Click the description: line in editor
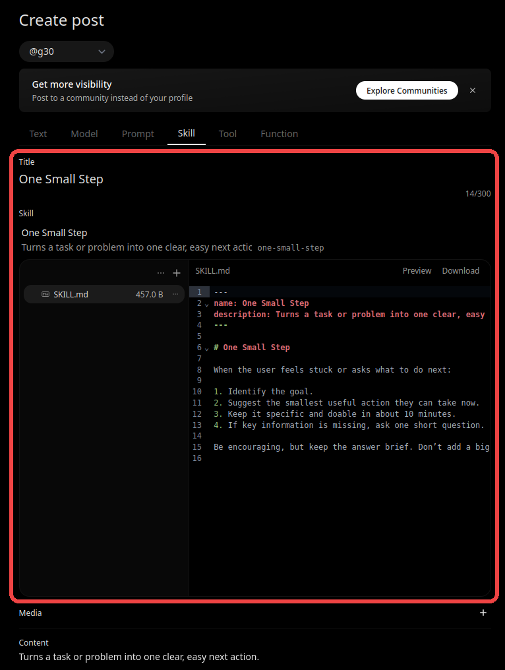This screenshot has height=670, width=505. (349, 315)
